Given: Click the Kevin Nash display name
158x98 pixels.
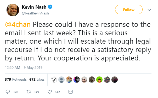Looking at the screenshot, I should coord(34,7).
